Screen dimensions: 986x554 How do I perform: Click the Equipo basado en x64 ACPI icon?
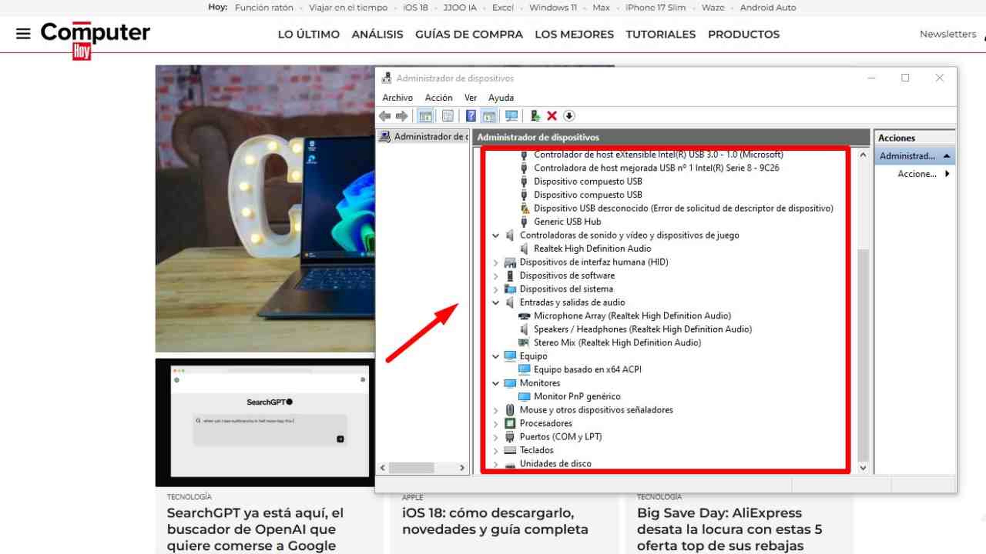tap(524, 369)
